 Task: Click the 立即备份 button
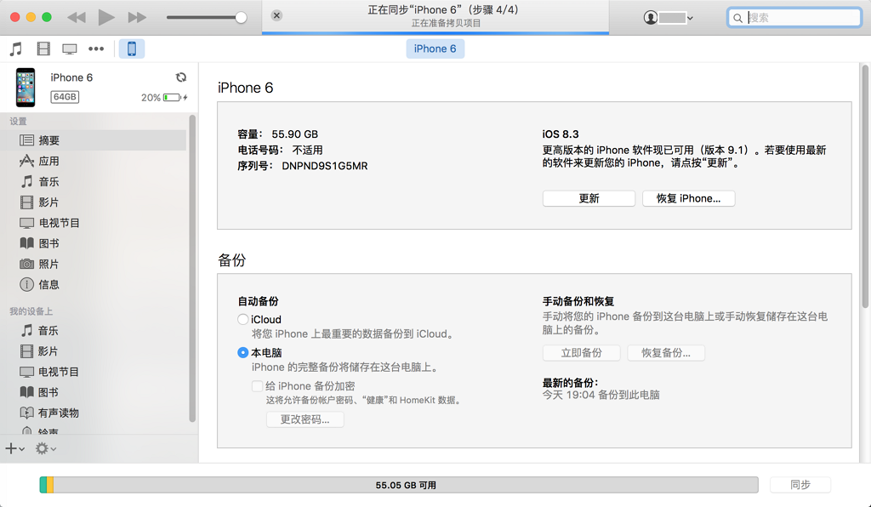(582, 353)
